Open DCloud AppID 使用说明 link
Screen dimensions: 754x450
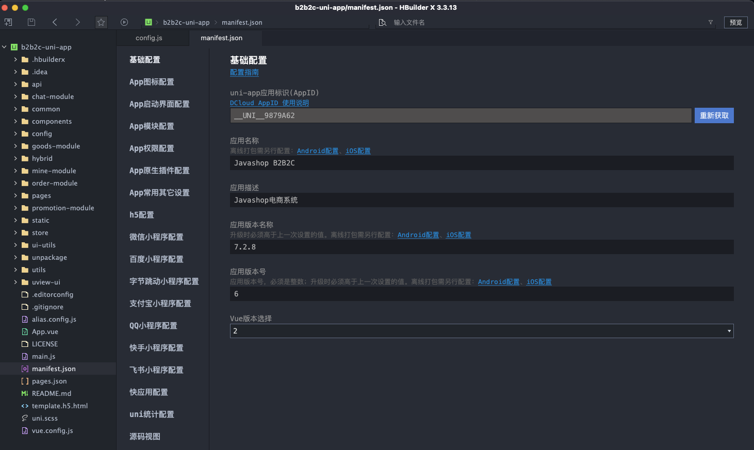(x=269, y=103)
